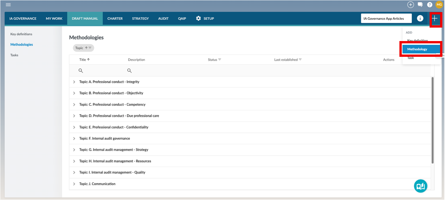Select the Draft Manual tab

85,19
